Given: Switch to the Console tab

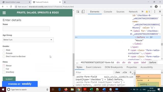Looking at the screenshot, I should 108,11.
